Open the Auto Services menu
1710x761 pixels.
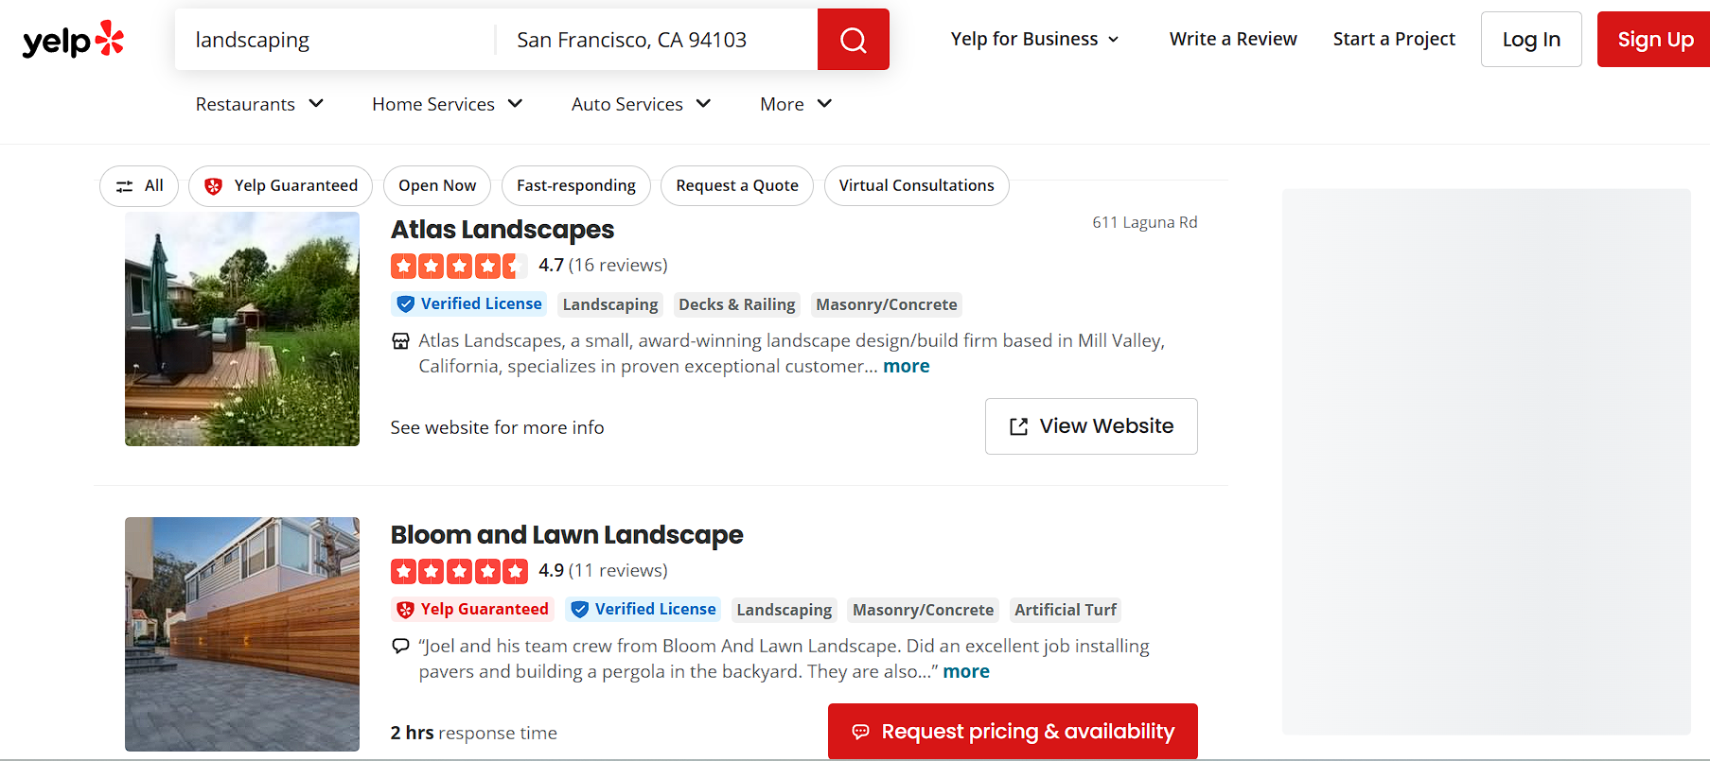[x=642, y=104]
